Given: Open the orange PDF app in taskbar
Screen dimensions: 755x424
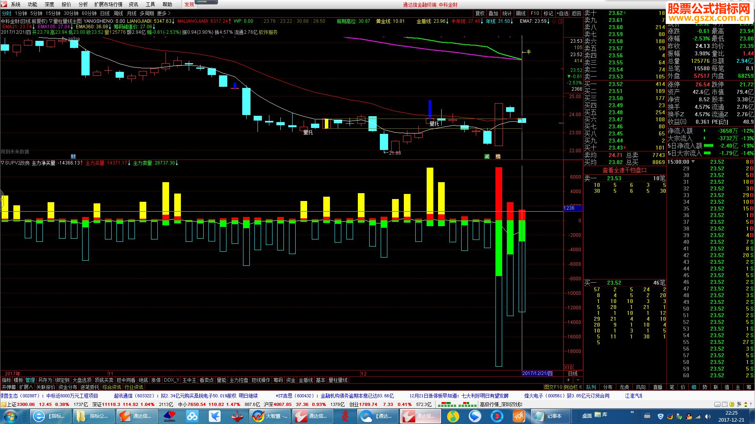Looking at the screenshot, I should point(519,416).
